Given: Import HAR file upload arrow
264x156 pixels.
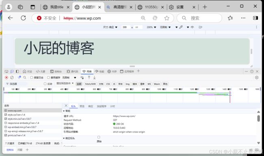Looking at the screenshot, I should coord(89,78).
